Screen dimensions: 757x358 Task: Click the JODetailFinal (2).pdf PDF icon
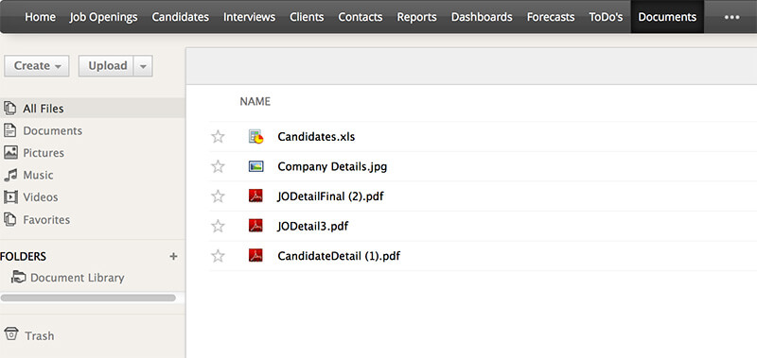[255, 196]
